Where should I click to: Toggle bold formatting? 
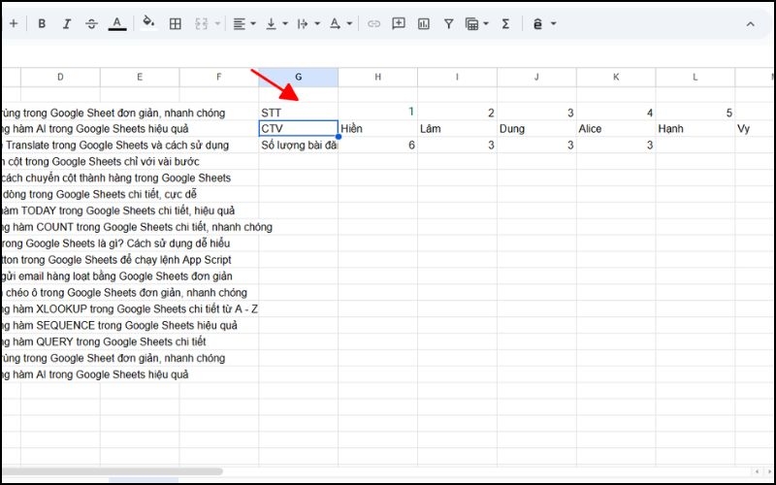click(42, 24)
